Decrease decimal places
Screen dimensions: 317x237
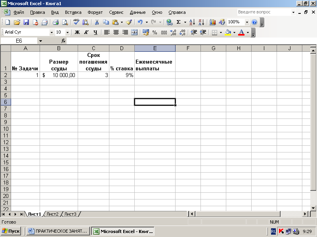(x=182, y=32)
